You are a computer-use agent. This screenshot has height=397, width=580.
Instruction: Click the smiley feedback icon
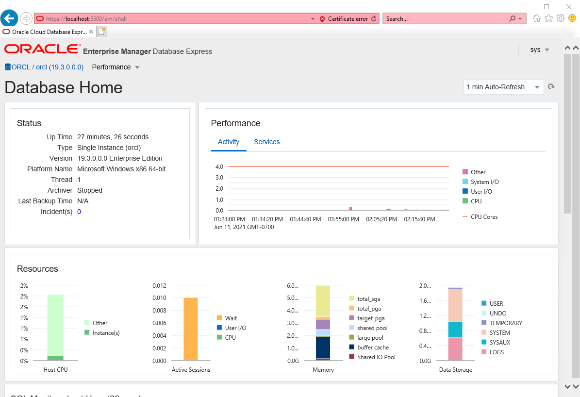point(573,18)
